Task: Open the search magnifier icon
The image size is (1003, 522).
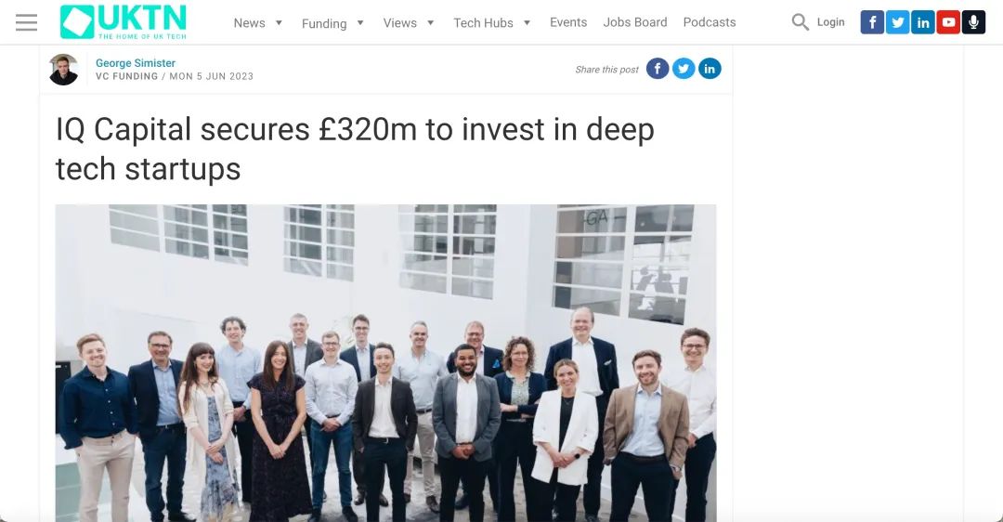Action: point(800,21)
